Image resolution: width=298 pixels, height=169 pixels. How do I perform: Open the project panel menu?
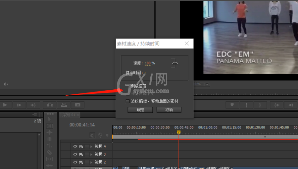35,114
